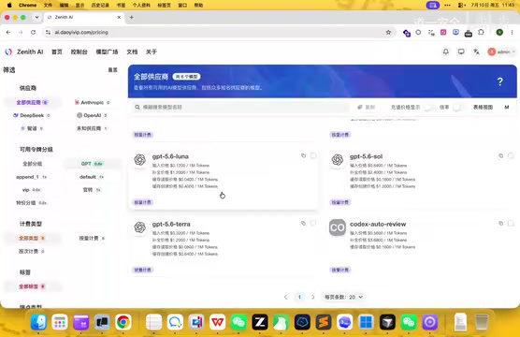Open Sublime Text from the Dock

tap(324, 322)
